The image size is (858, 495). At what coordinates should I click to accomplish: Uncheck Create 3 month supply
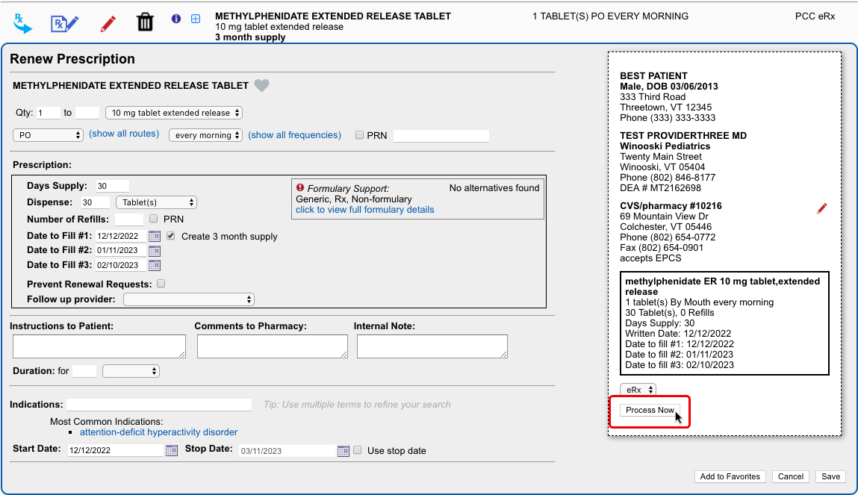(171, 236)
